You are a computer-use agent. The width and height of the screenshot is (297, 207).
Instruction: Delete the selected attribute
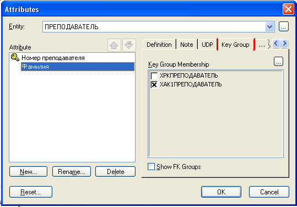(115, 172)
